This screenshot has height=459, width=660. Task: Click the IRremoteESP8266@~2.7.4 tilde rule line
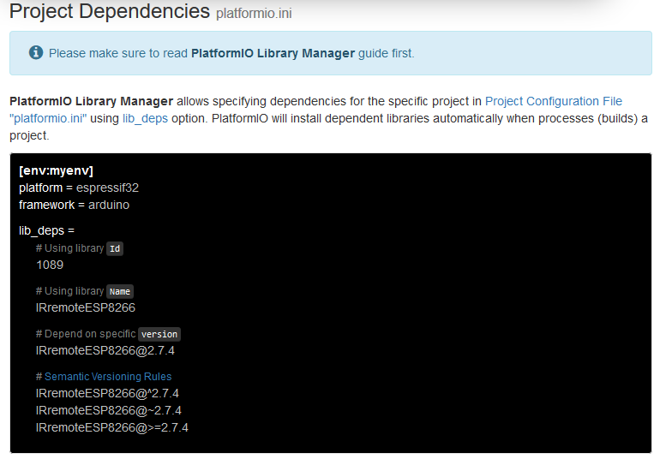tap(108, 410)
